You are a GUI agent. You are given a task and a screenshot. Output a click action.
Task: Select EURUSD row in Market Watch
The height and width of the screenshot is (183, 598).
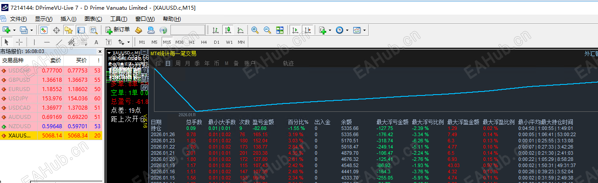(51, 89)
